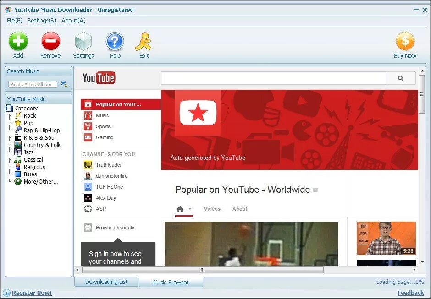Open Help with the question mark icon
Screen dimensions: 431x299
coord(115,41)
